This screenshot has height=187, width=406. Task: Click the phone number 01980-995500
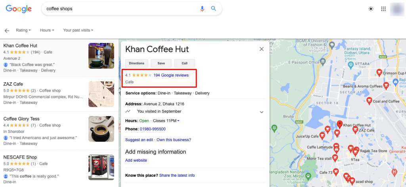[153, 129]
